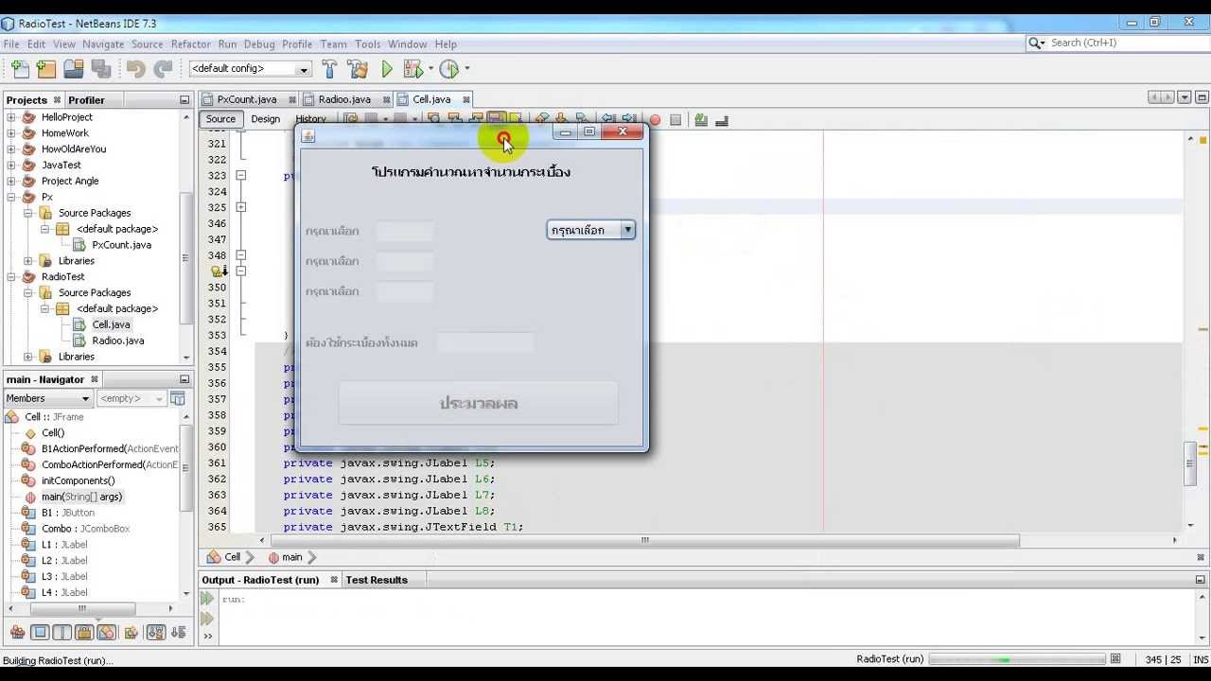
Task: Click the build progress bar in status bar
Action: click(x=1017, y=659)
